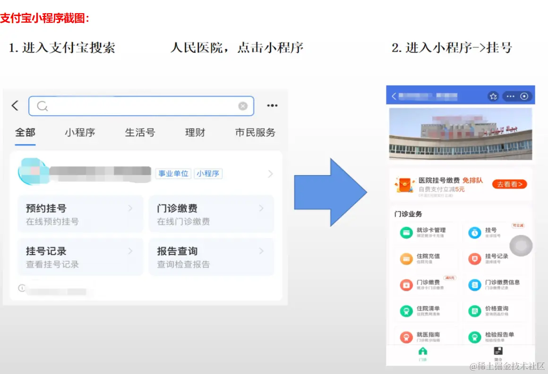
Task: Tap back arrow in mini program header
Action: click(394, 96)
